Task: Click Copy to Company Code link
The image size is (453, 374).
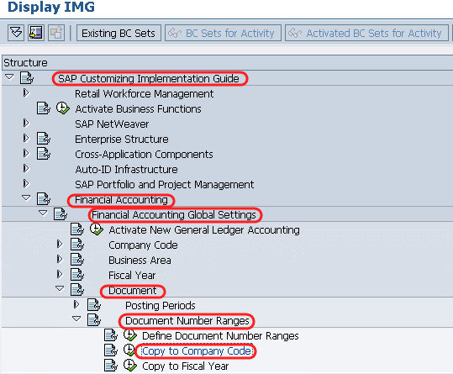Action: coord(197,351)
